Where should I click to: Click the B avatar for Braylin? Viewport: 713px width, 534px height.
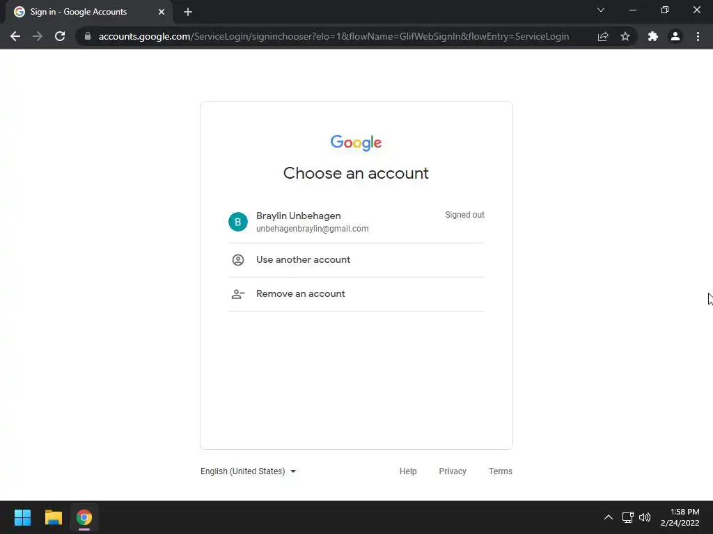click(238, 222)
